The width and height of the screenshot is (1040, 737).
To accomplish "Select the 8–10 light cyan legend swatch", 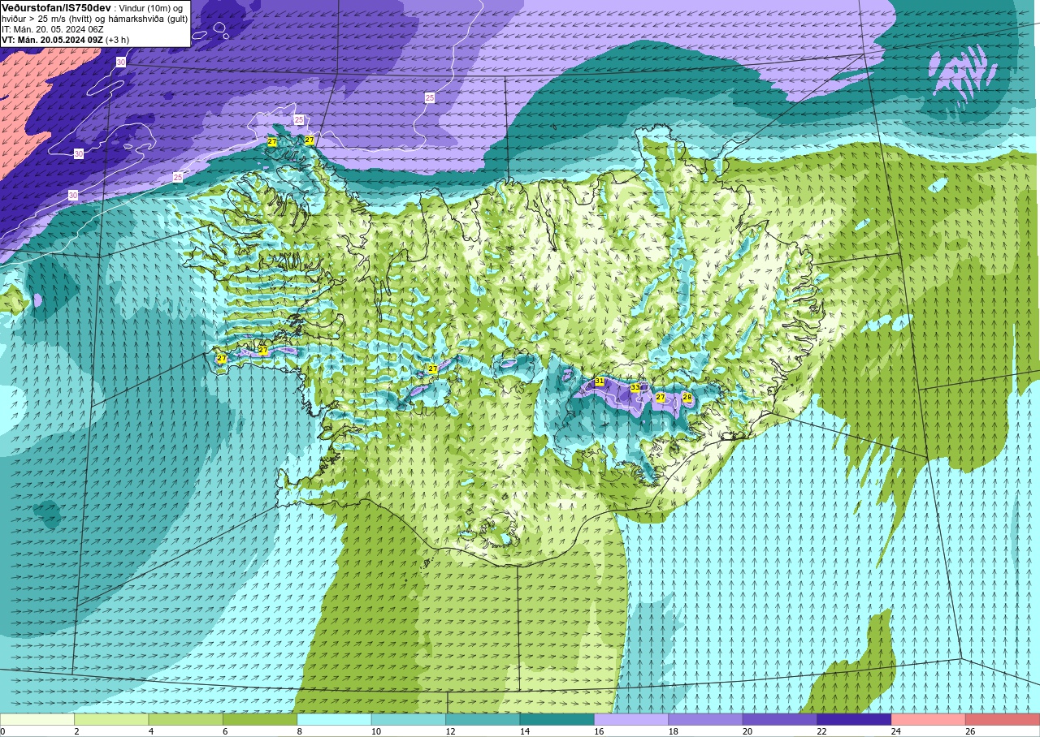I will click(x=334, y=719).
